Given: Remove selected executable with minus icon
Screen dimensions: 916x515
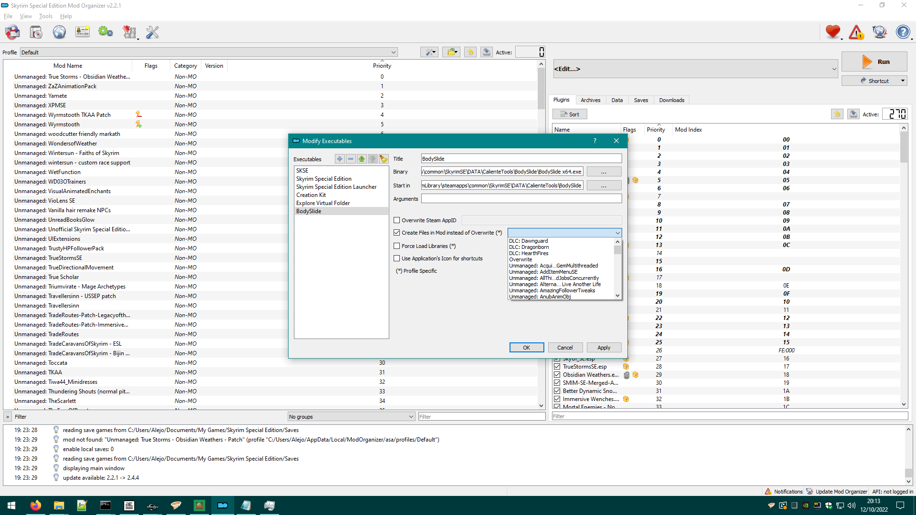Looking at the screenshot, I should pyautogui.click(x=351, y=159).
